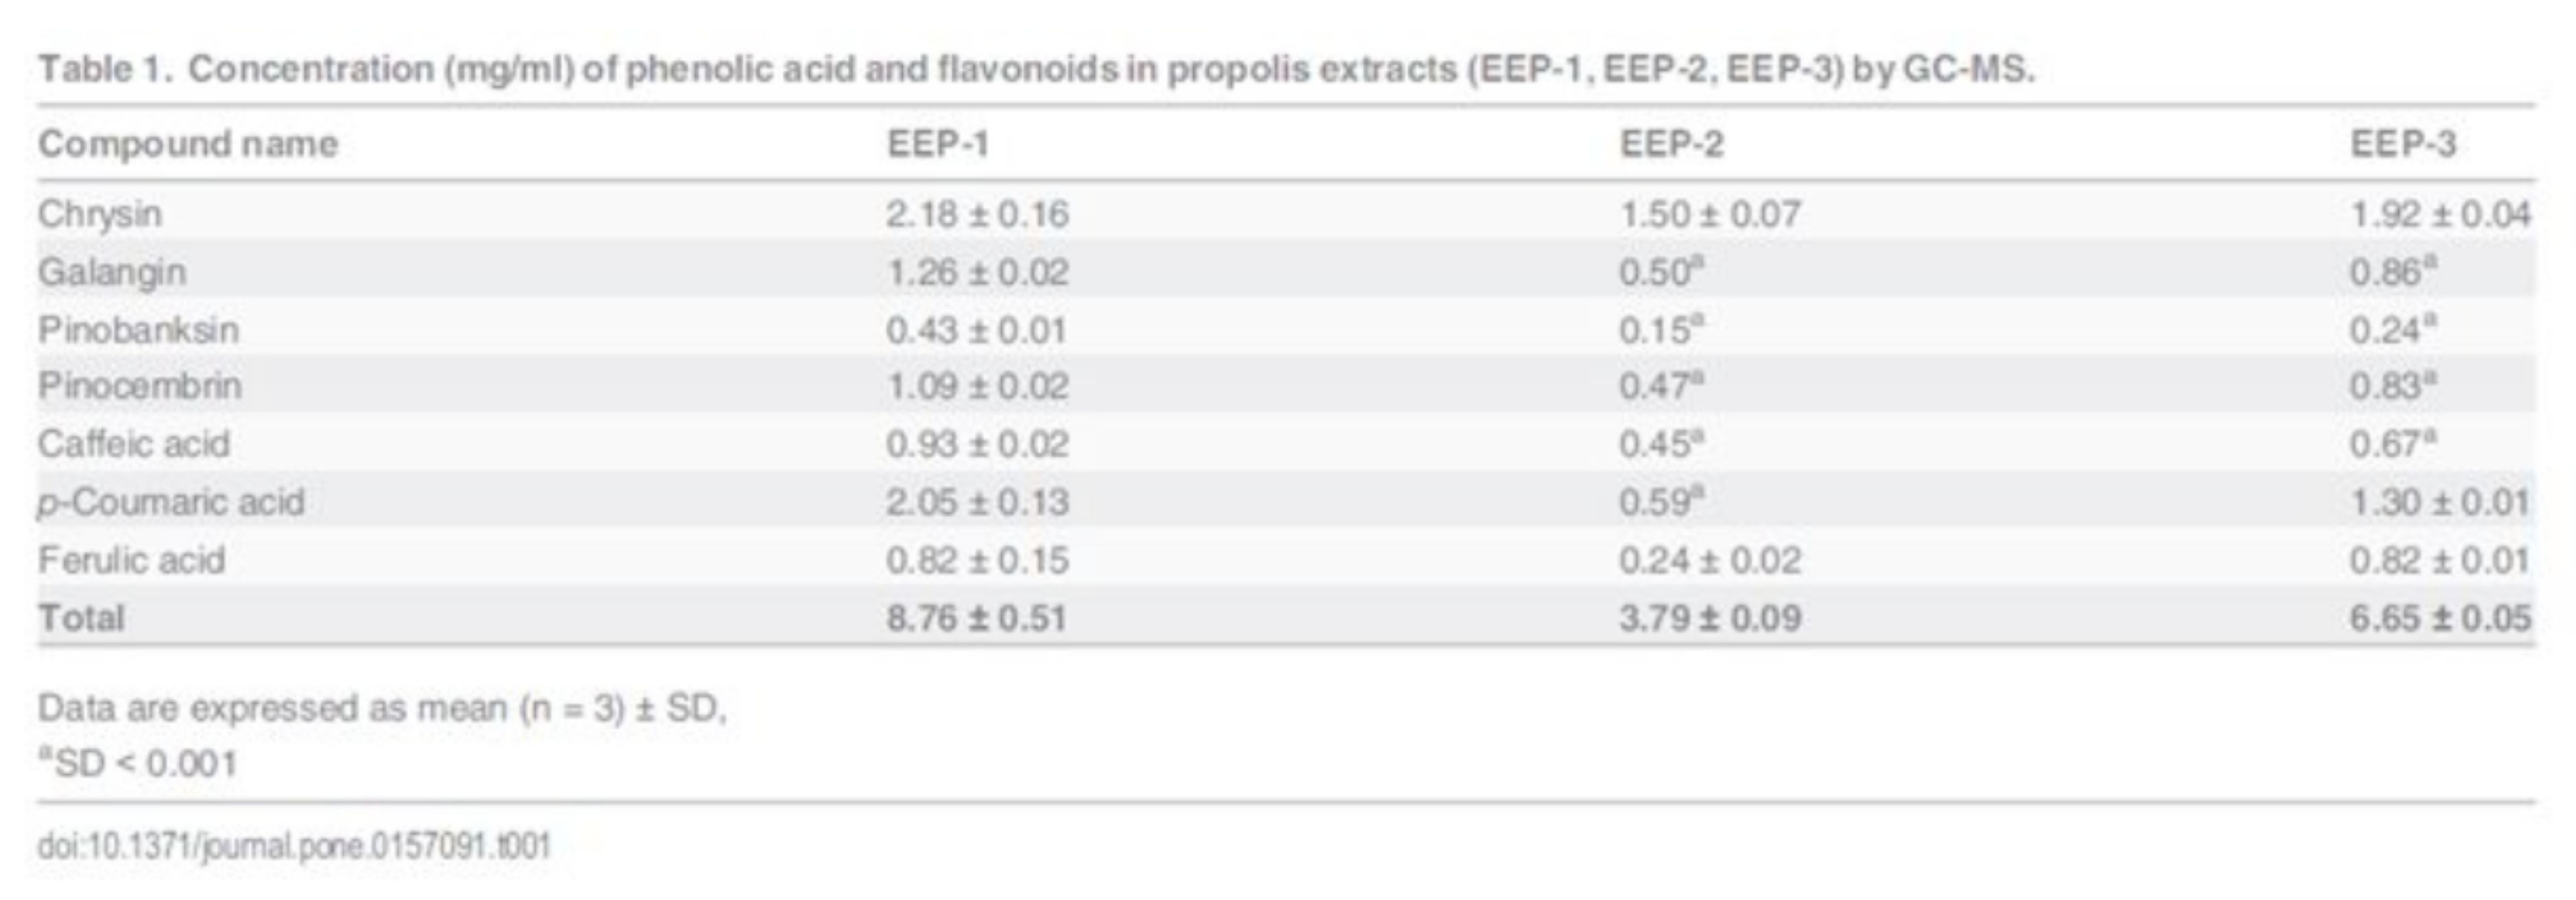Click the 'Data are expressed as mean' note
The height and width of the screenshot is (900, 2576).
tap(382, 708)
